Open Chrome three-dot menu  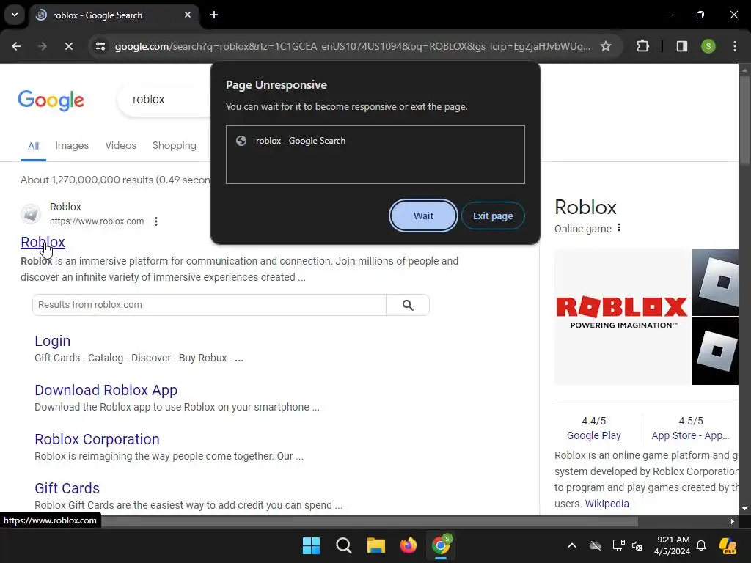click(734, 46)
